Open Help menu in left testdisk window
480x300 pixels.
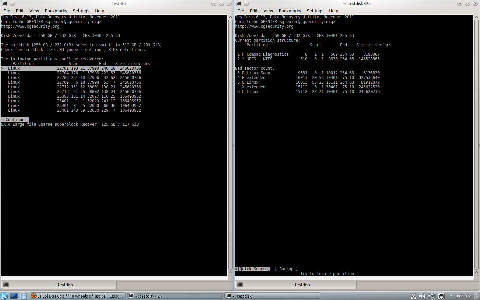click(x=100, y=11)
